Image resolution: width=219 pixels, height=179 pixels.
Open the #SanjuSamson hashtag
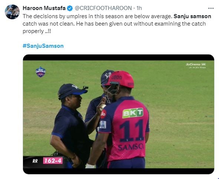[43, 46]
